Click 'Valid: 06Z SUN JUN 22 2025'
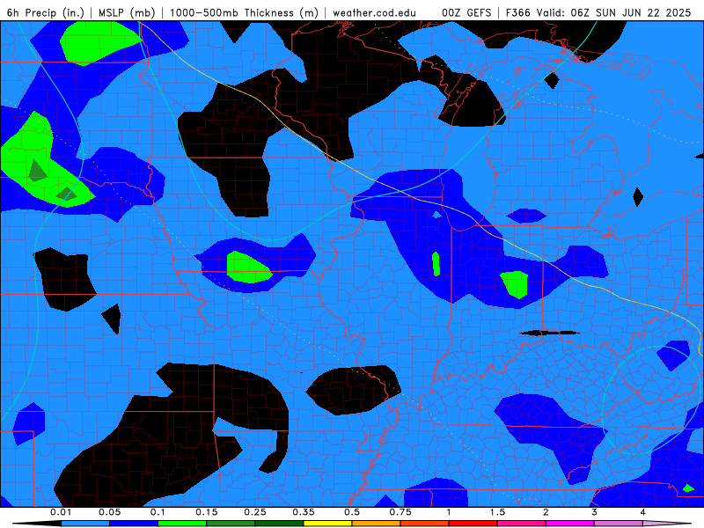This screenshot has height=528, width=704. pyautogui.click(x=613, y=12)
